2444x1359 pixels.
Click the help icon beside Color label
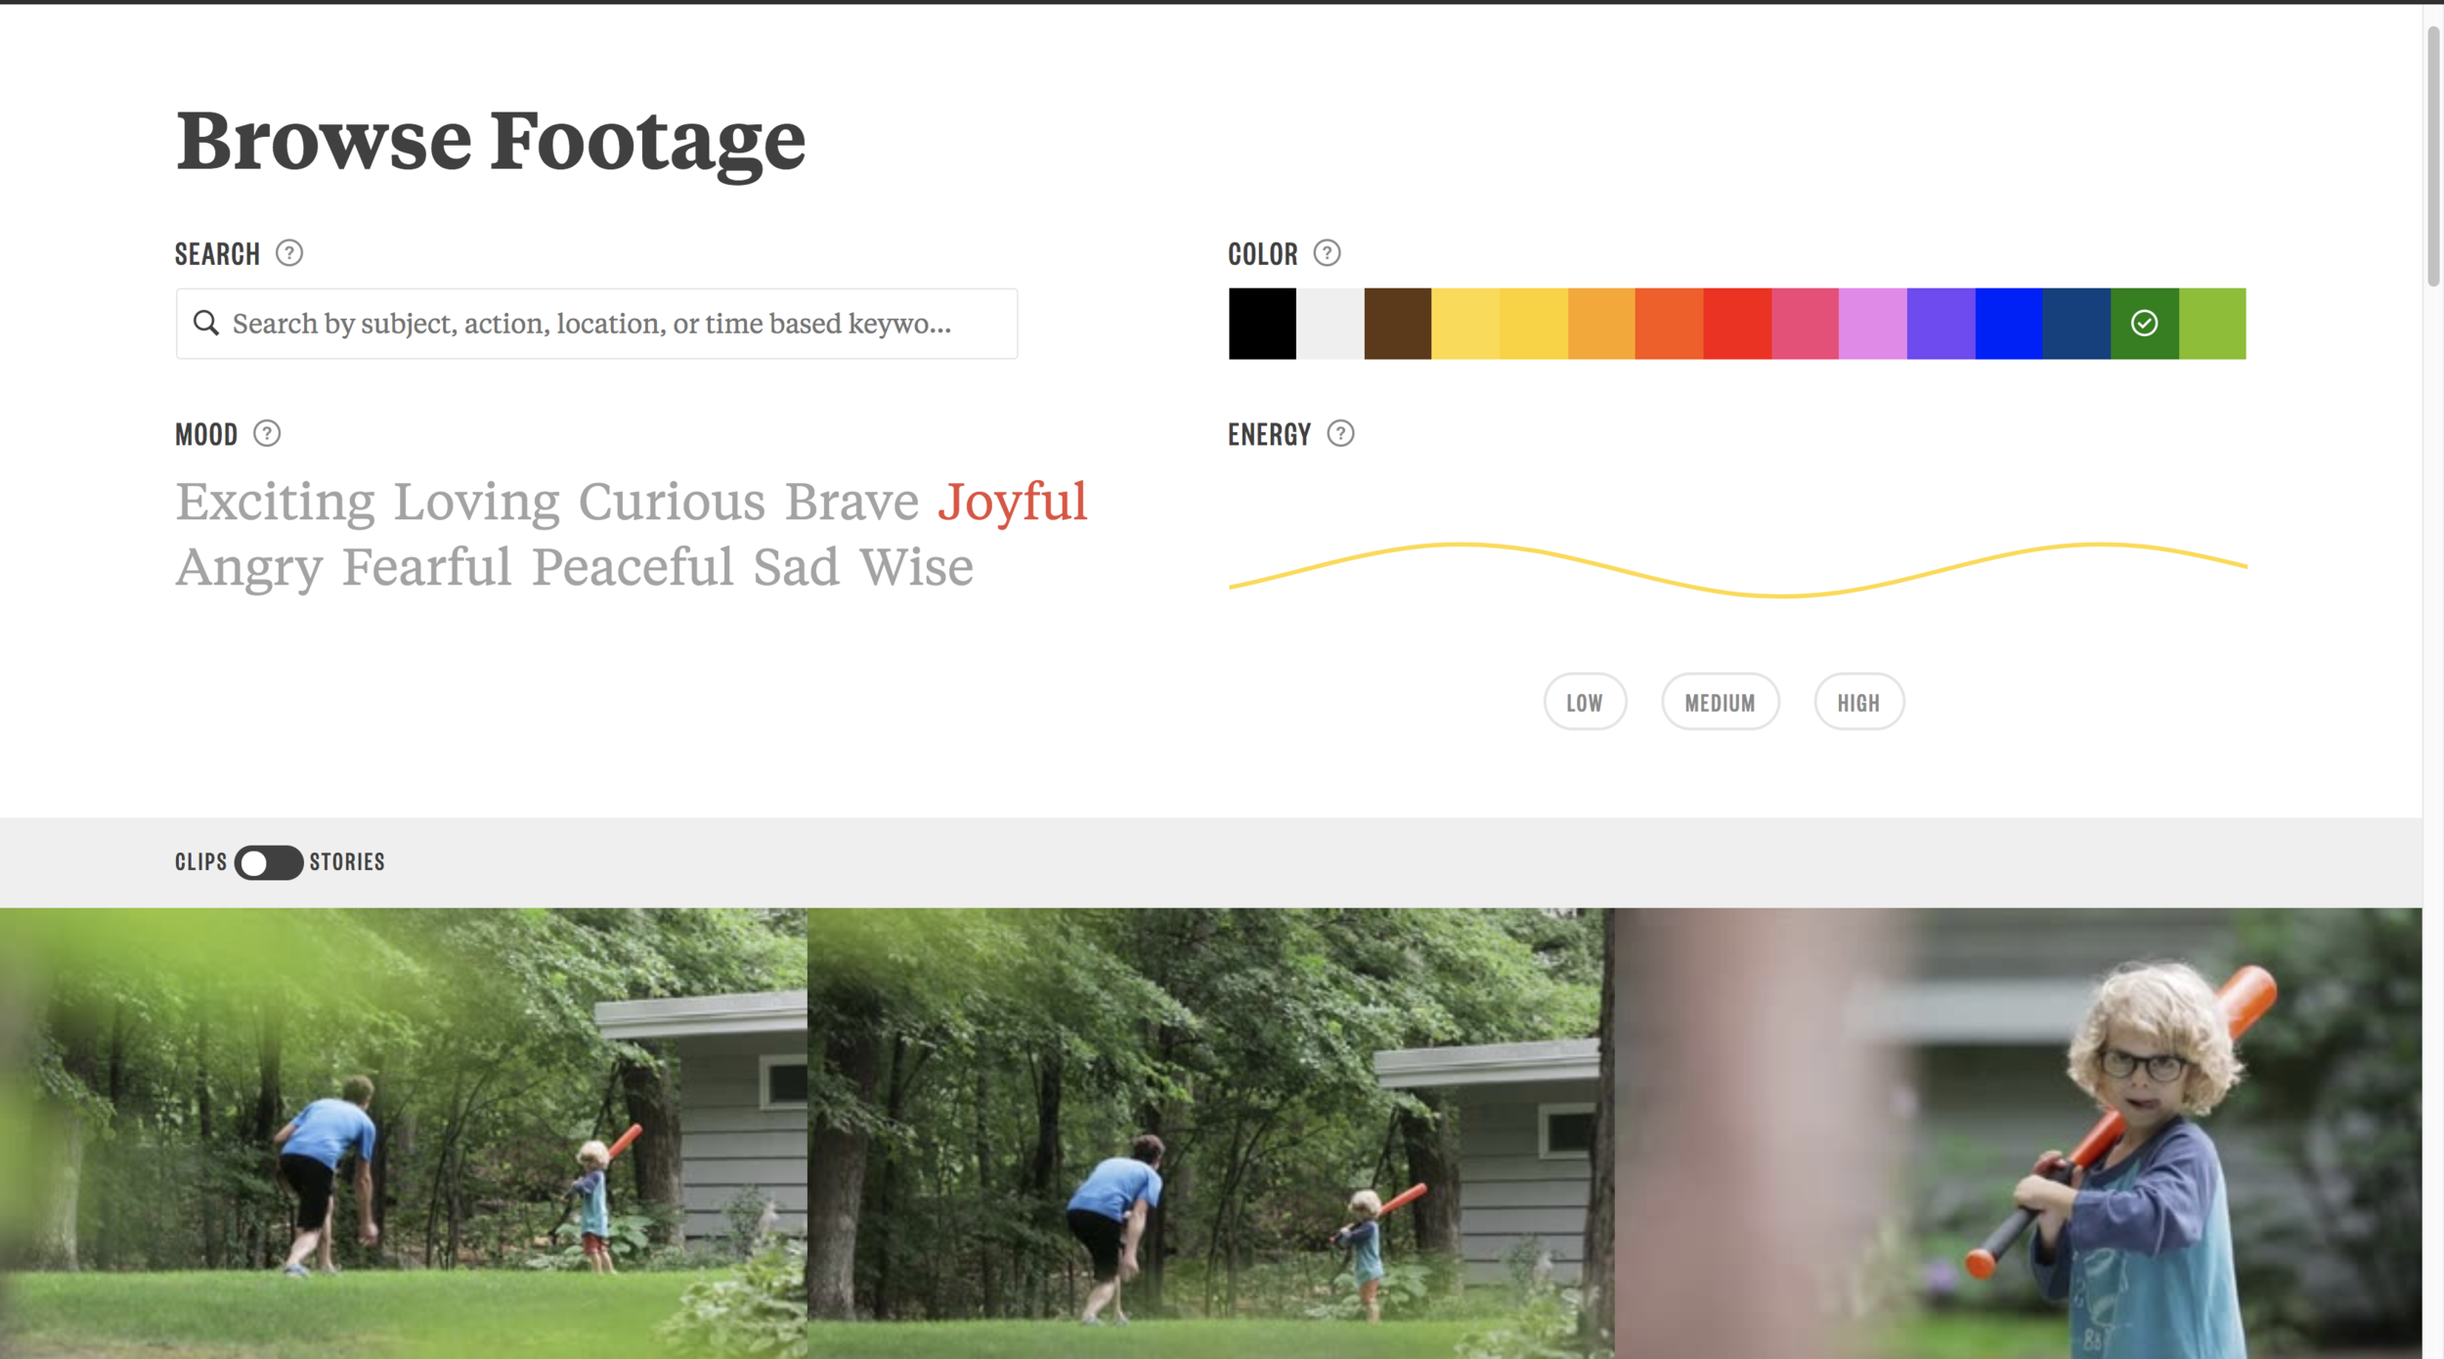coord(1326,253)
